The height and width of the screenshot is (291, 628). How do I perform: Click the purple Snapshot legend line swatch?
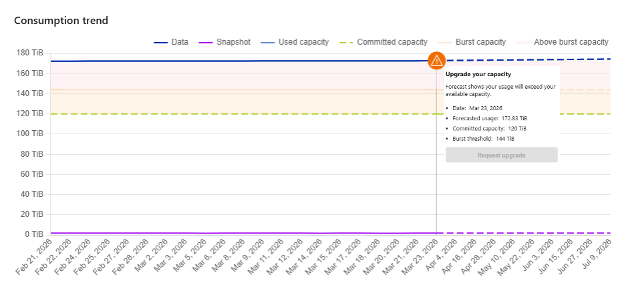tap(205, 42)
